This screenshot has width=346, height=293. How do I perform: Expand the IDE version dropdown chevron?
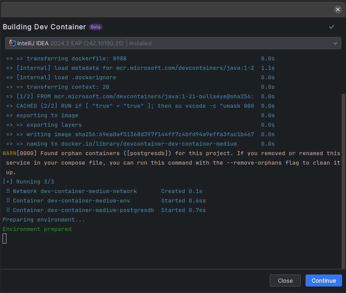(x=335, y=44)
